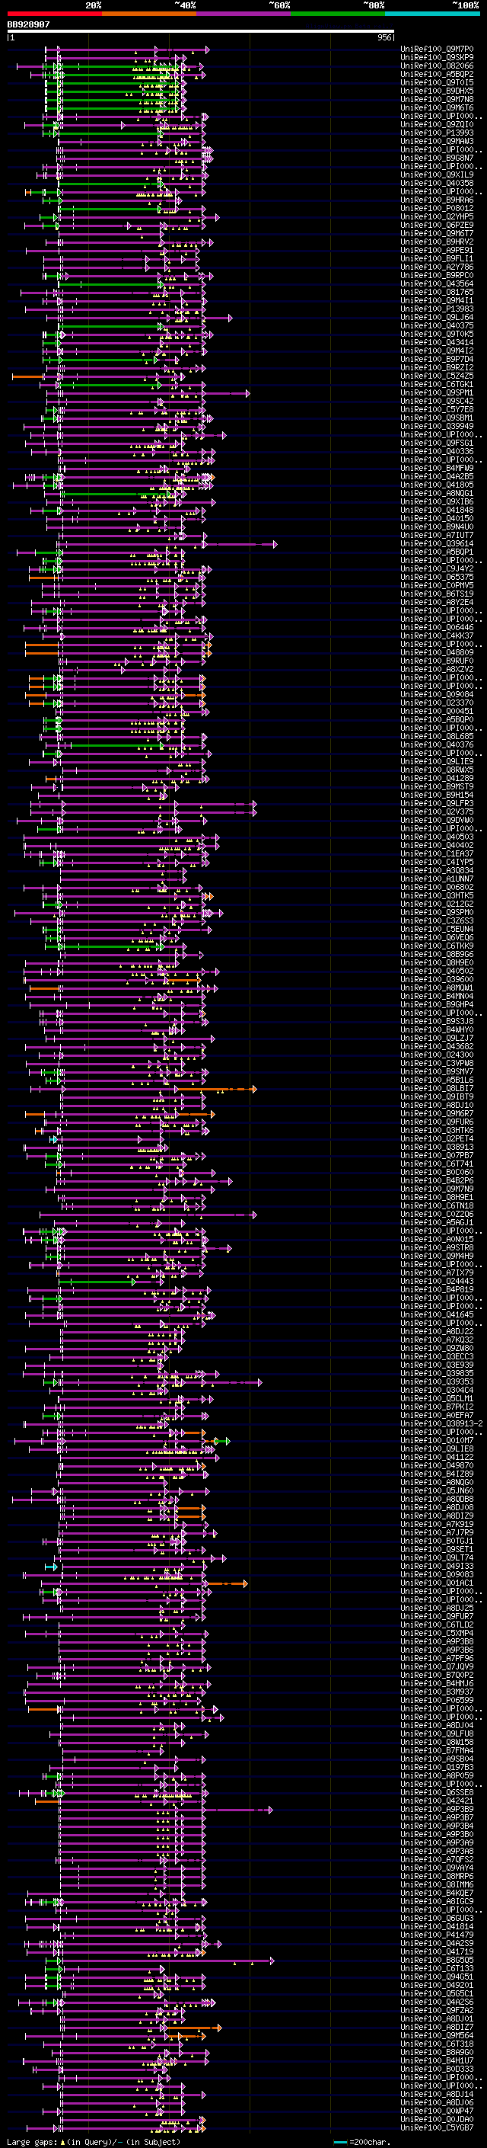The width and height of the screenshot is (487, 2148).
Task: Pick subject UniRef100_A2Y786
Action: tap(437, 267)
